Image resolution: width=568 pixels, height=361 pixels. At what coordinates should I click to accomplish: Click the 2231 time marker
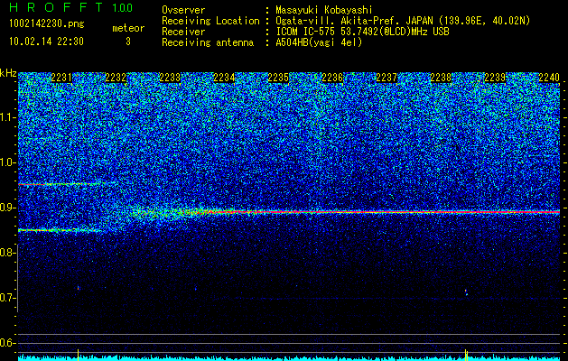[61, 78]
